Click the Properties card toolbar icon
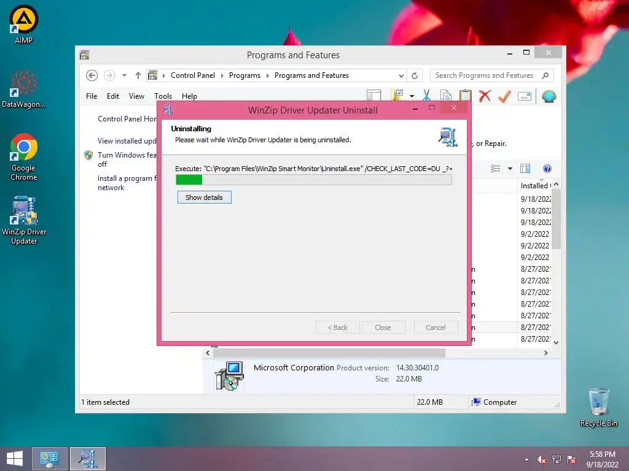The width and height of the screenshot is (629, 471). click(x=525, y=96)
